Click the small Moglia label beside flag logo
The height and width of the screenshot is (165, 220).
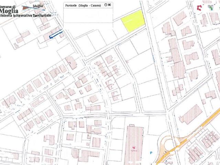38,6
